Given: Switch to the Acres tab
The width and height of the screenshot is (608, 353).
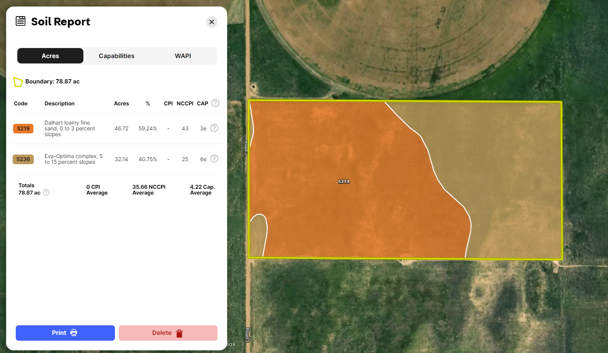Looking at the screenshot, I should pos(50,56).
